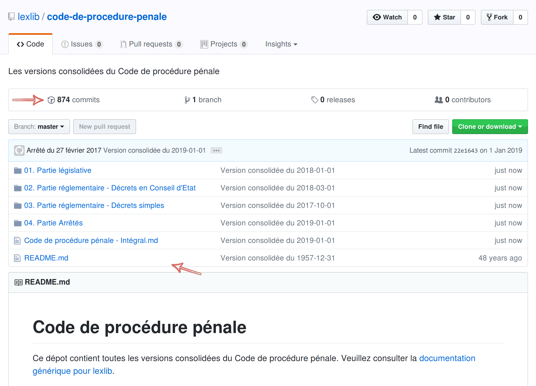Click the Fork count 0
Viewport: 536px width, 386px height.
point(521,17)
